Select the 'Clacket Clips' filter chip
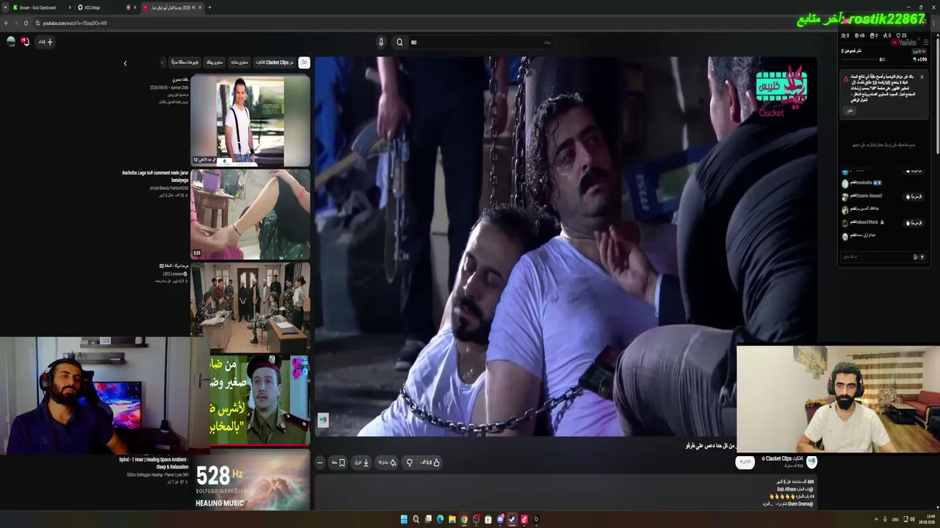 point(274,62)
